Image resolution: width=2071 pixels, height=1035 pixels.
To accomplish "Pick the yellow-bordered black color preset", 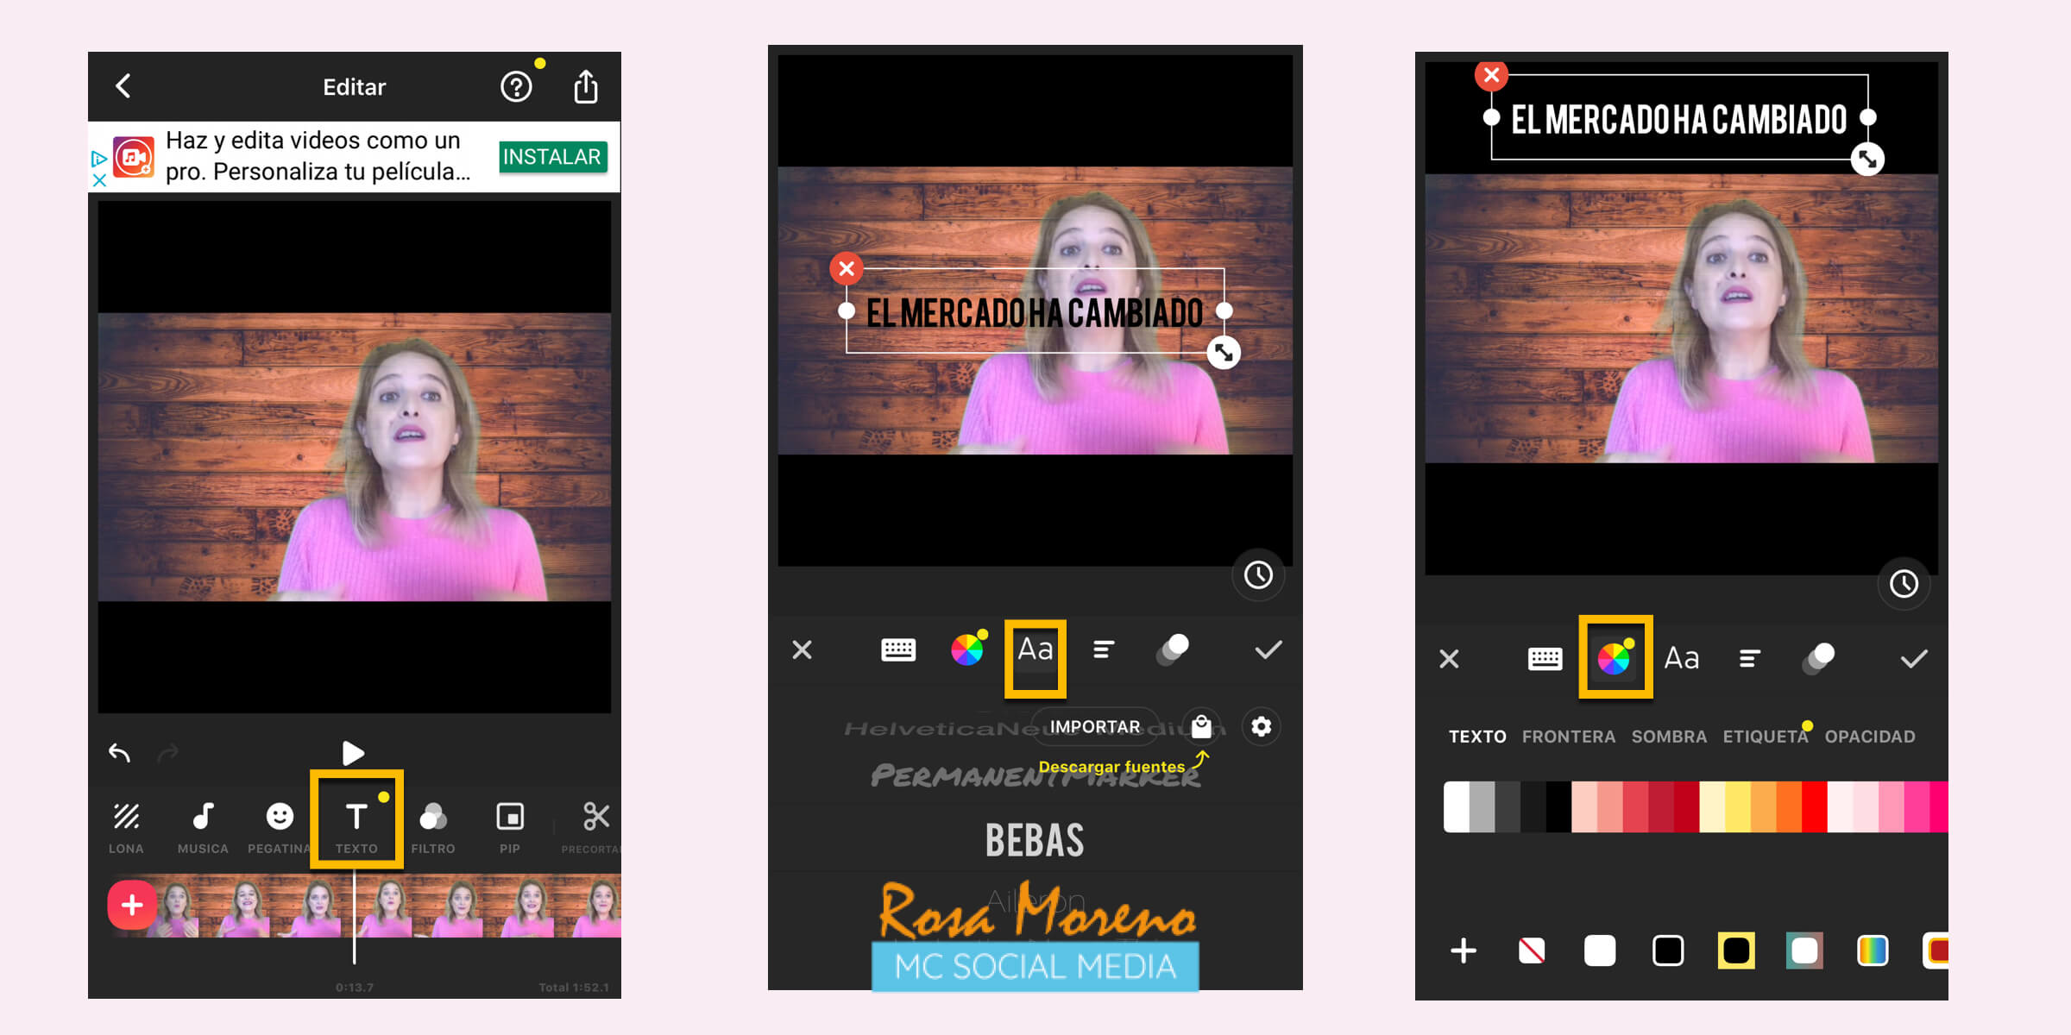I will pos(1735,951).
